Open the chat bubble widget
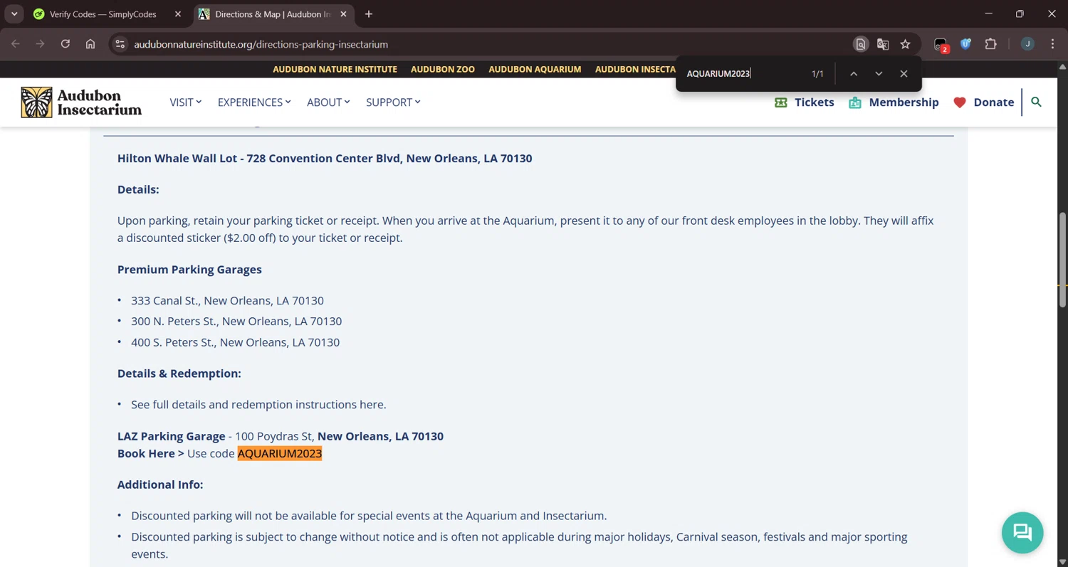The height and width of the screenshot is (567, 1068). pyautogui.click(x=1022, y=532)
